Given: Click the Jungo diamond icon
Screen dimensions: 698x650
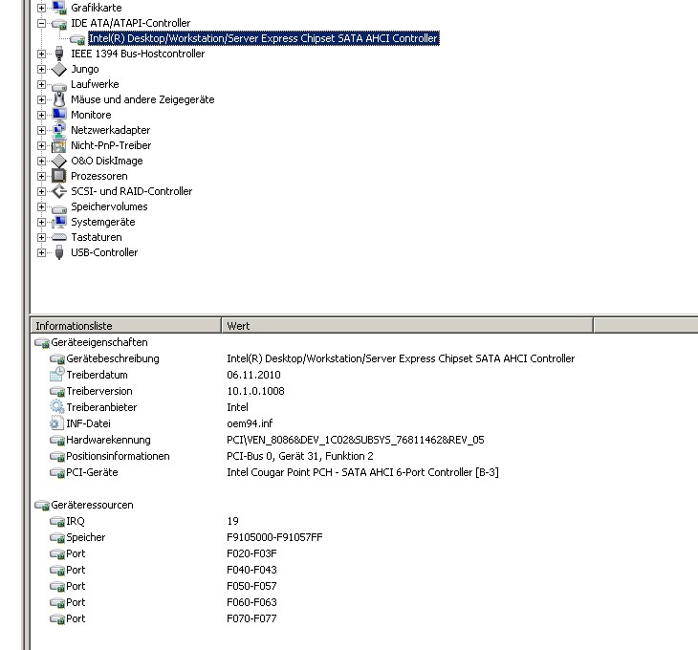Looking at the screenshot, I should tap(59, 69).
